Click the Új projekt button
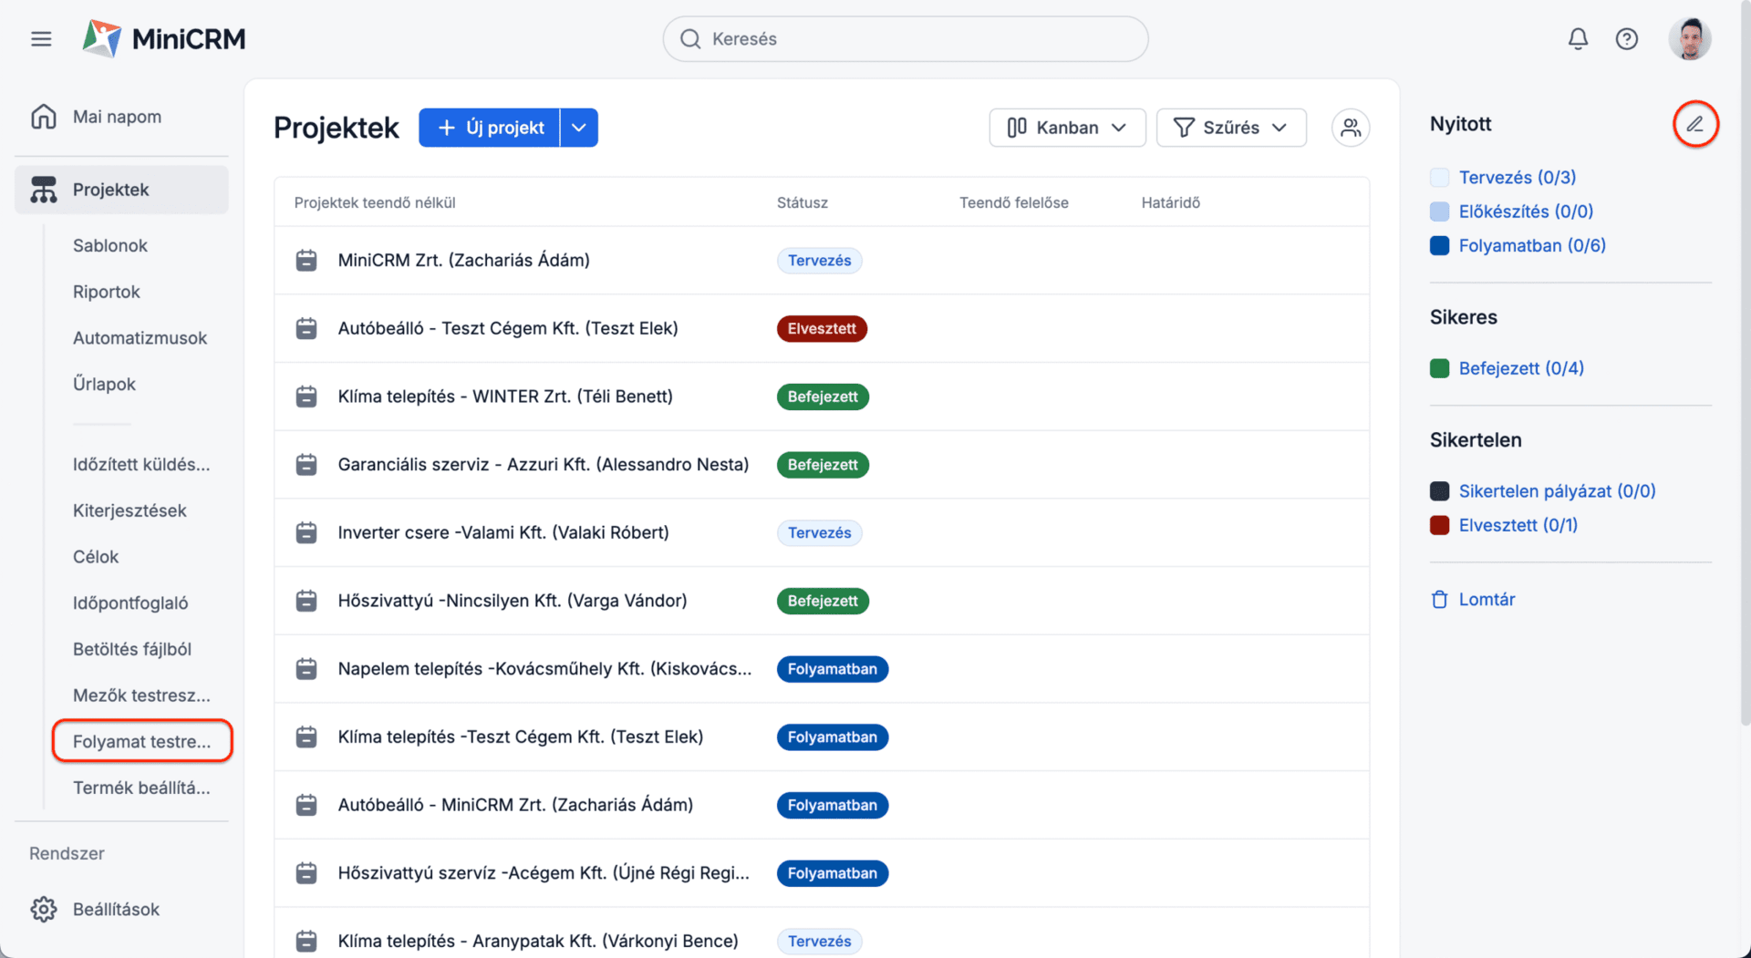This screenshot has width=1751, height=958. click(490, 128)
